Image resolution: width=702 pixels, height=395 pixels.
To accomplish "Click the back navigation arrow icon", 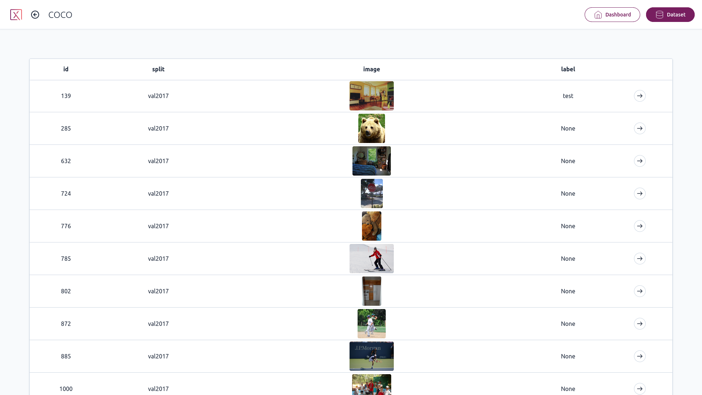I will pos(35,15).
